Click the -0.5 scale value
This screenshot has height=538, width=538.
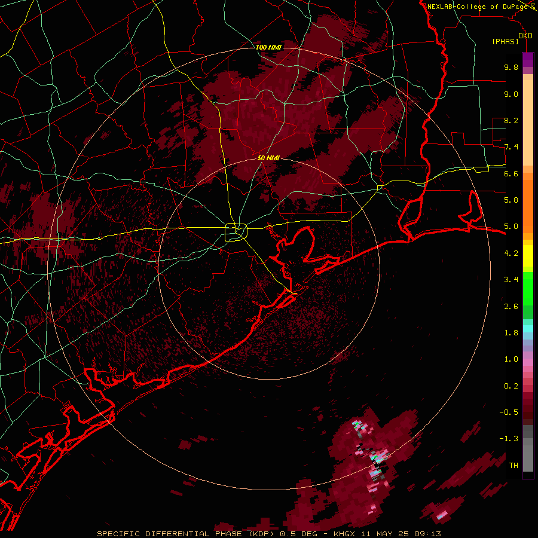point(509,412)
